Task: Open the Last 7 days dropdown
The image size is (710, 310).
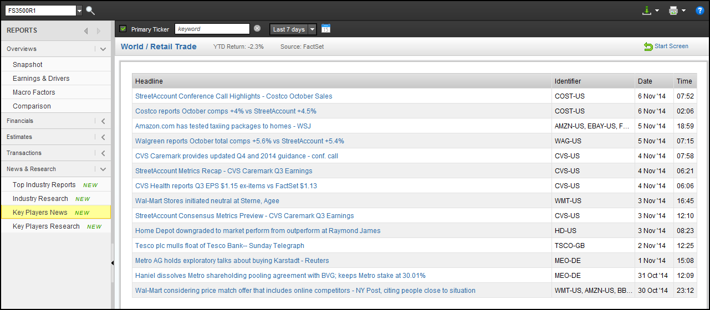Action: (293, 29)
